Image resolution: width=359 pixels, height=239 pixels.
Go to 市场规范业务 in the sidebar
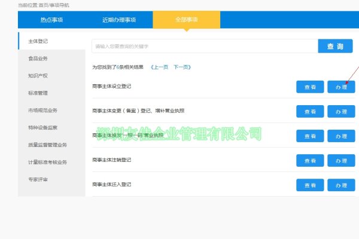(51, 110)
